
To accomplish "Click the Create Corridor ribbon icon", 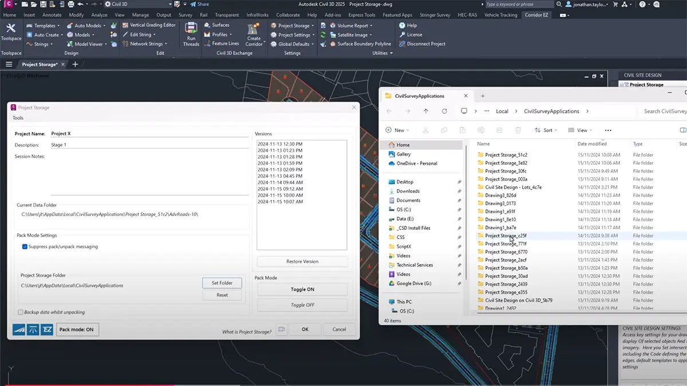I will pyautogui.click(x=254, y=35).
